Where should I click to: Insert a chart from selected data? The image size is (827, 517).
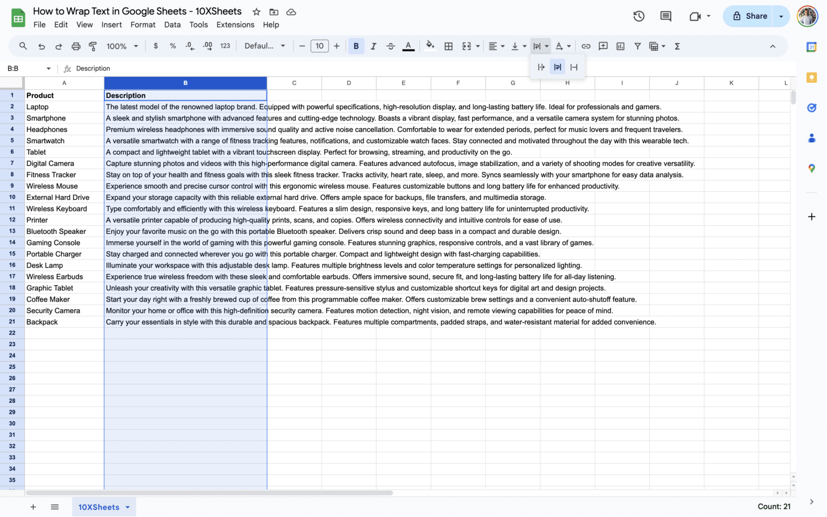coord(620,46)
